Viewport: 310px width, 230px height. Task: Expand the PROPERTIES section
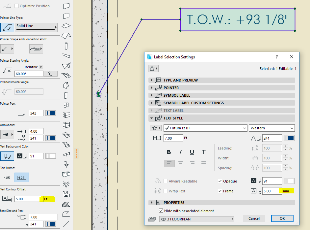pos(174,203)
